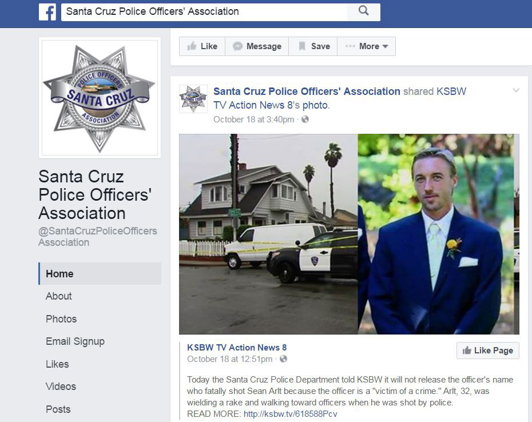532x422 pixels.
Task: Go to the Photos section
Action: click(61, 319)
